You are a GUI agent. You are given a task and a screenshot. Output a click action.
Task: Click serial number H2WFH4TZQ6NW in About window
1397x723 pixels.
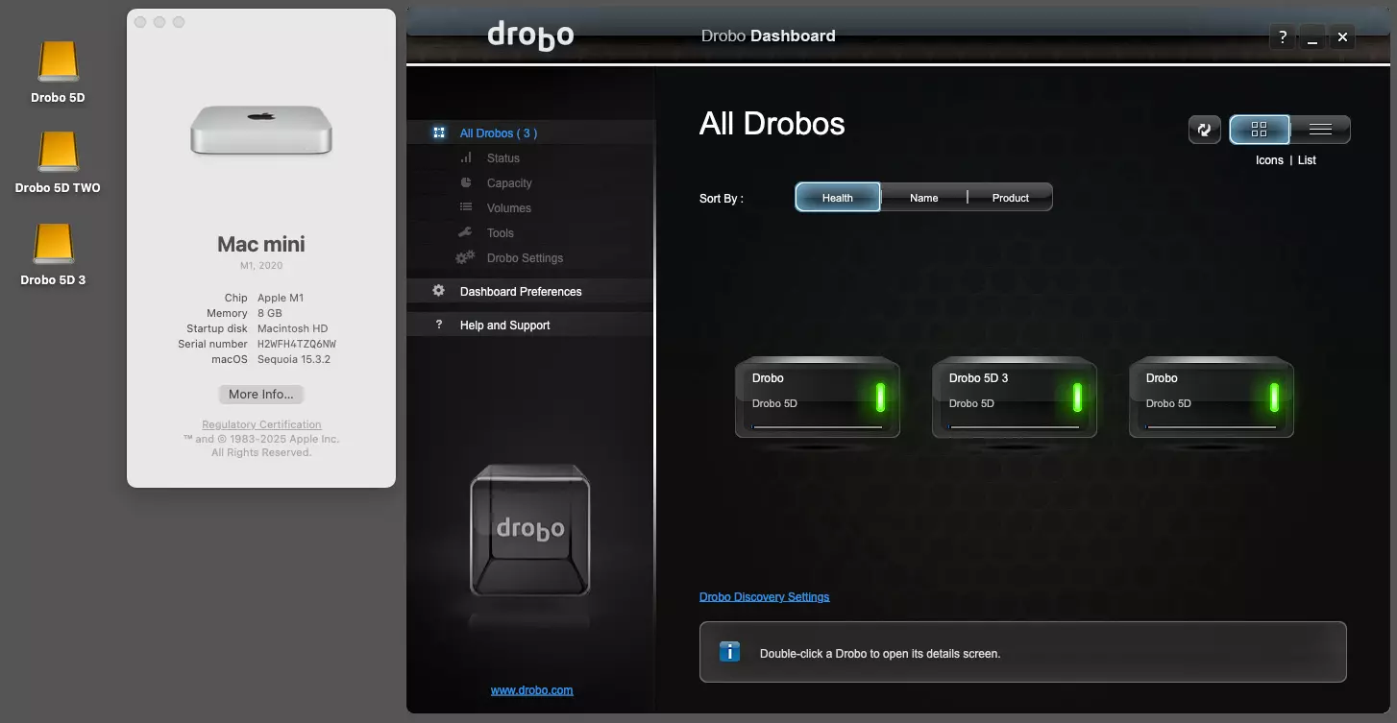297,344
